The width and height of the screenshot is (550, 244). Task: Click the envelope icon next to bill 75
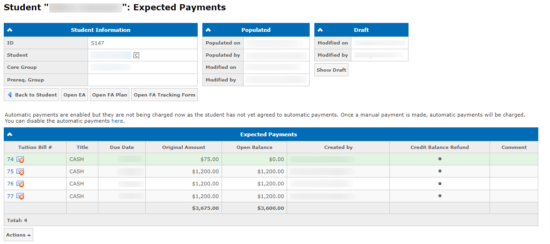click(x=20, y=172)
